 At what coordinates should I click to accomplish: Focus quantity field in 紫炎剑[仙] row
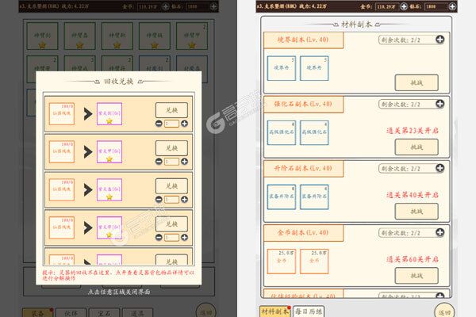click(x=171, y=124)
